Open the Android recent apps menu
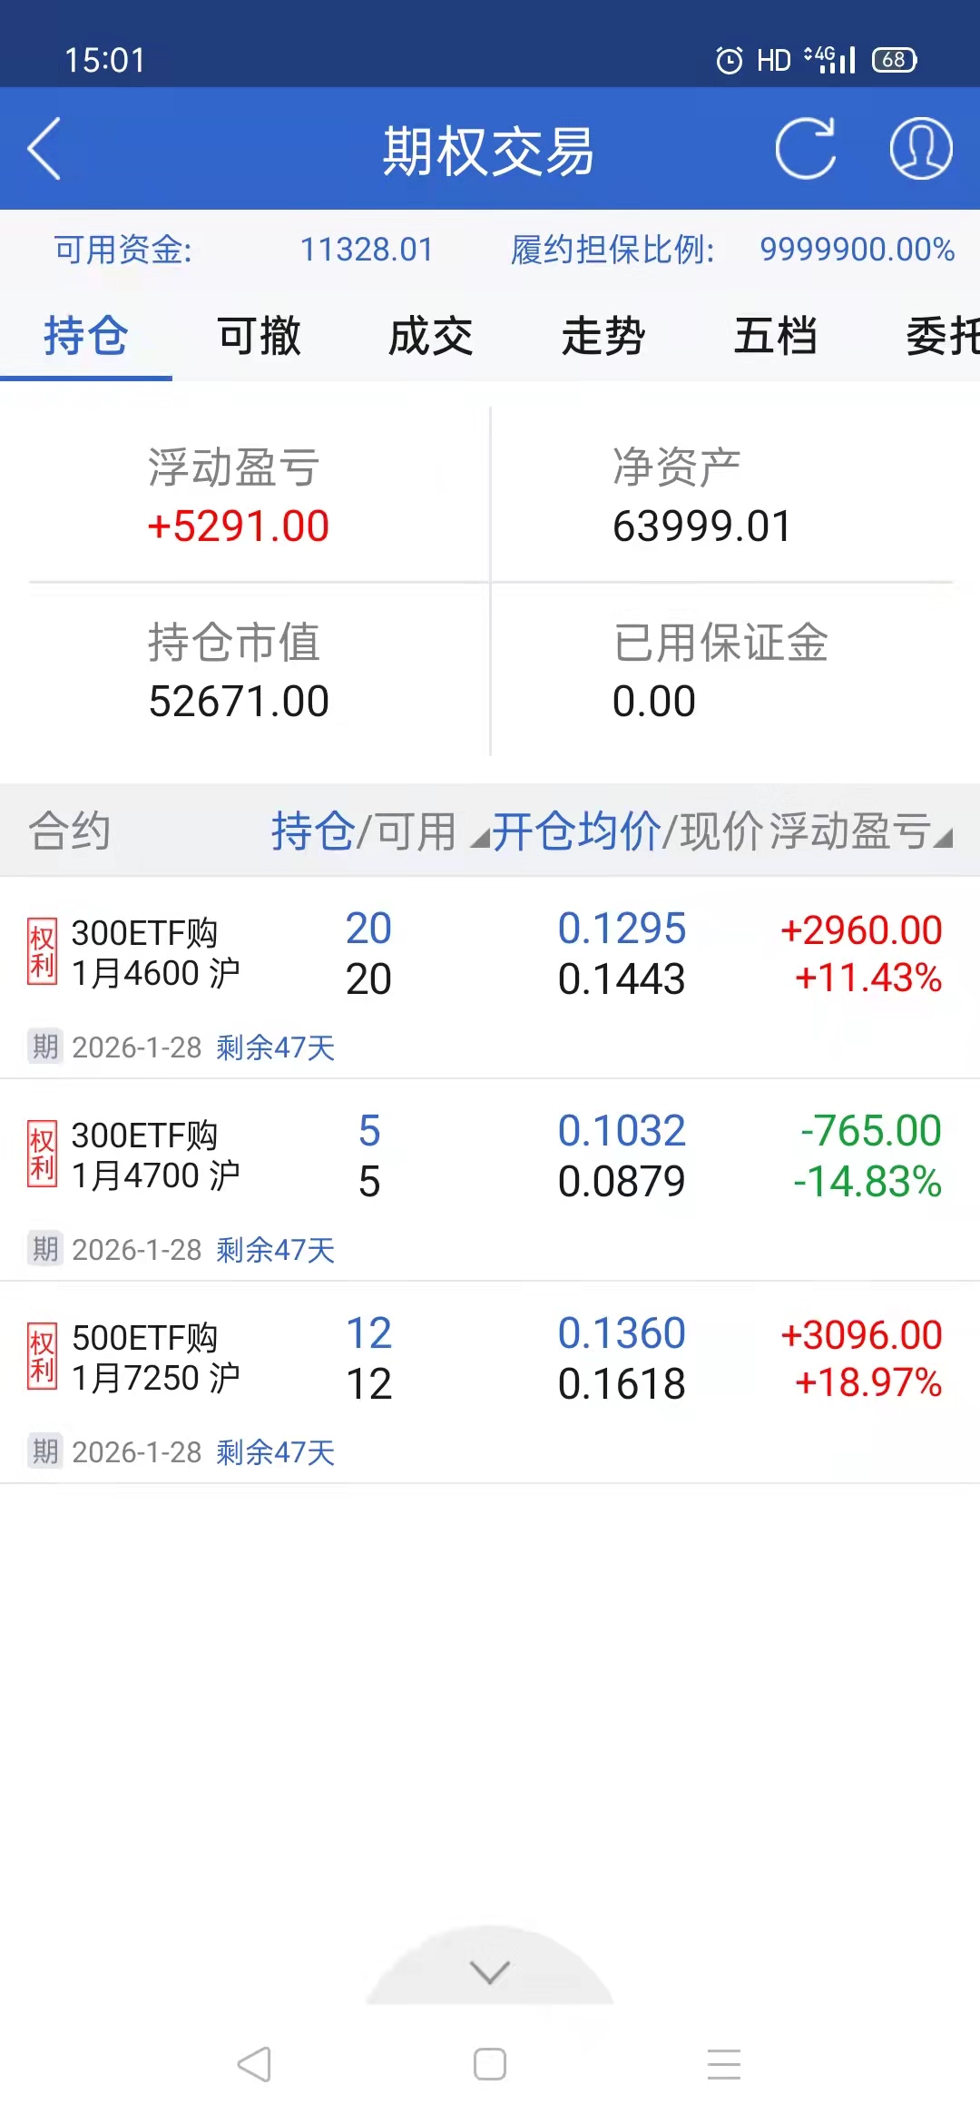This screenshot has height=2124, width=980. pyautogui.click(x=724, y=2064)
